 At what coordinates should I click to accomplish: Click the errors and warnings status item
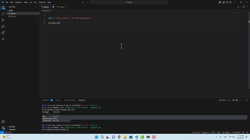[x=9, y=132]
